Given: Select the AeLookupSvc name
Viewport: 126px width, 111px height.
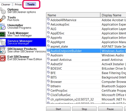Looking at the screenshot, I should (60, 24).
